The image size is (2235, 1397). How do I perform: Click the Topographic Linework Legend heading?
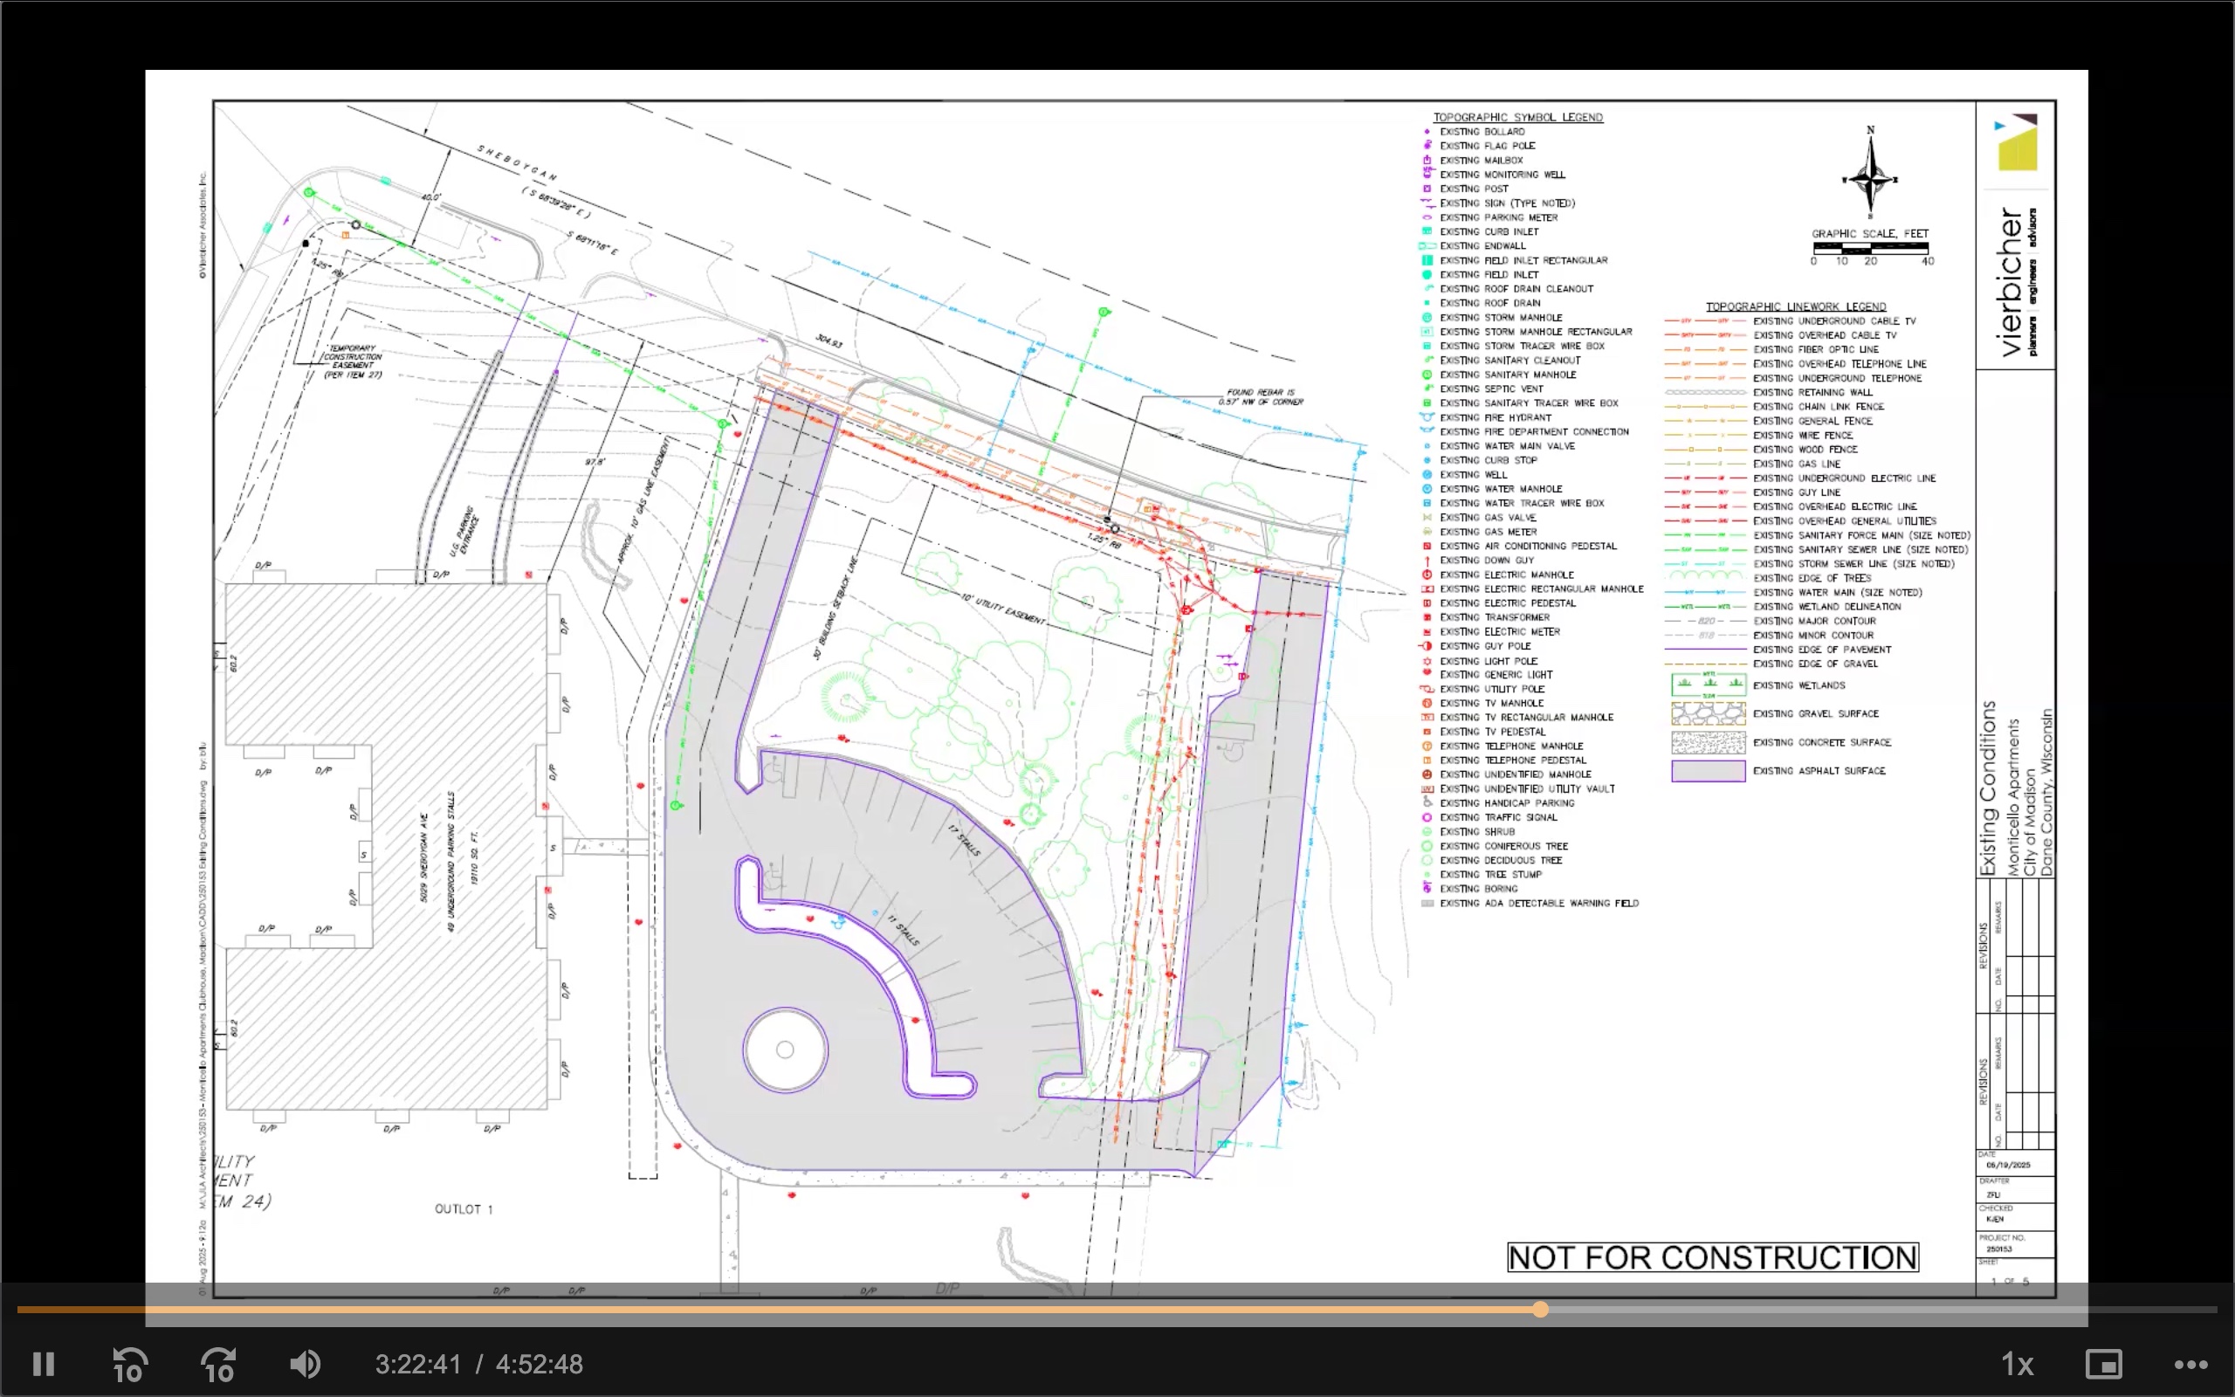pos(1795,306)
